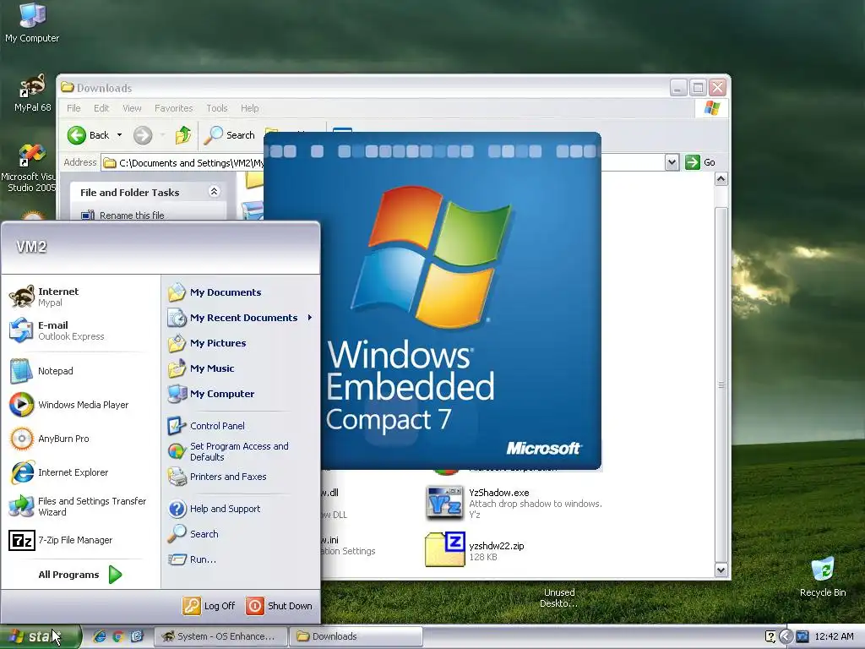Open My Computer desktop icon
The image size is (865, 649).
(x=32, y=23)
